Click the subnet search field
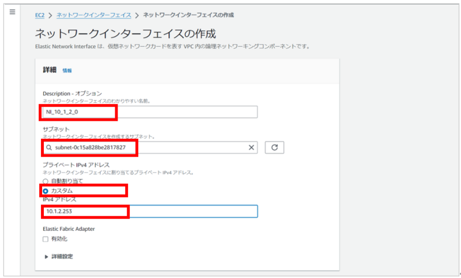This screenshot has height=278, width=461. (x=150, y=147)
